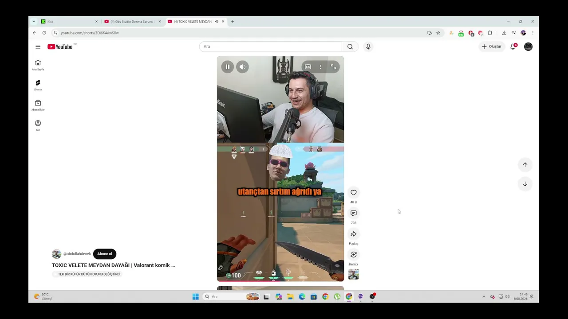This screenshot has width=568, height=319.
Task: Open the YouTube notifications bell
Action: 513,46
